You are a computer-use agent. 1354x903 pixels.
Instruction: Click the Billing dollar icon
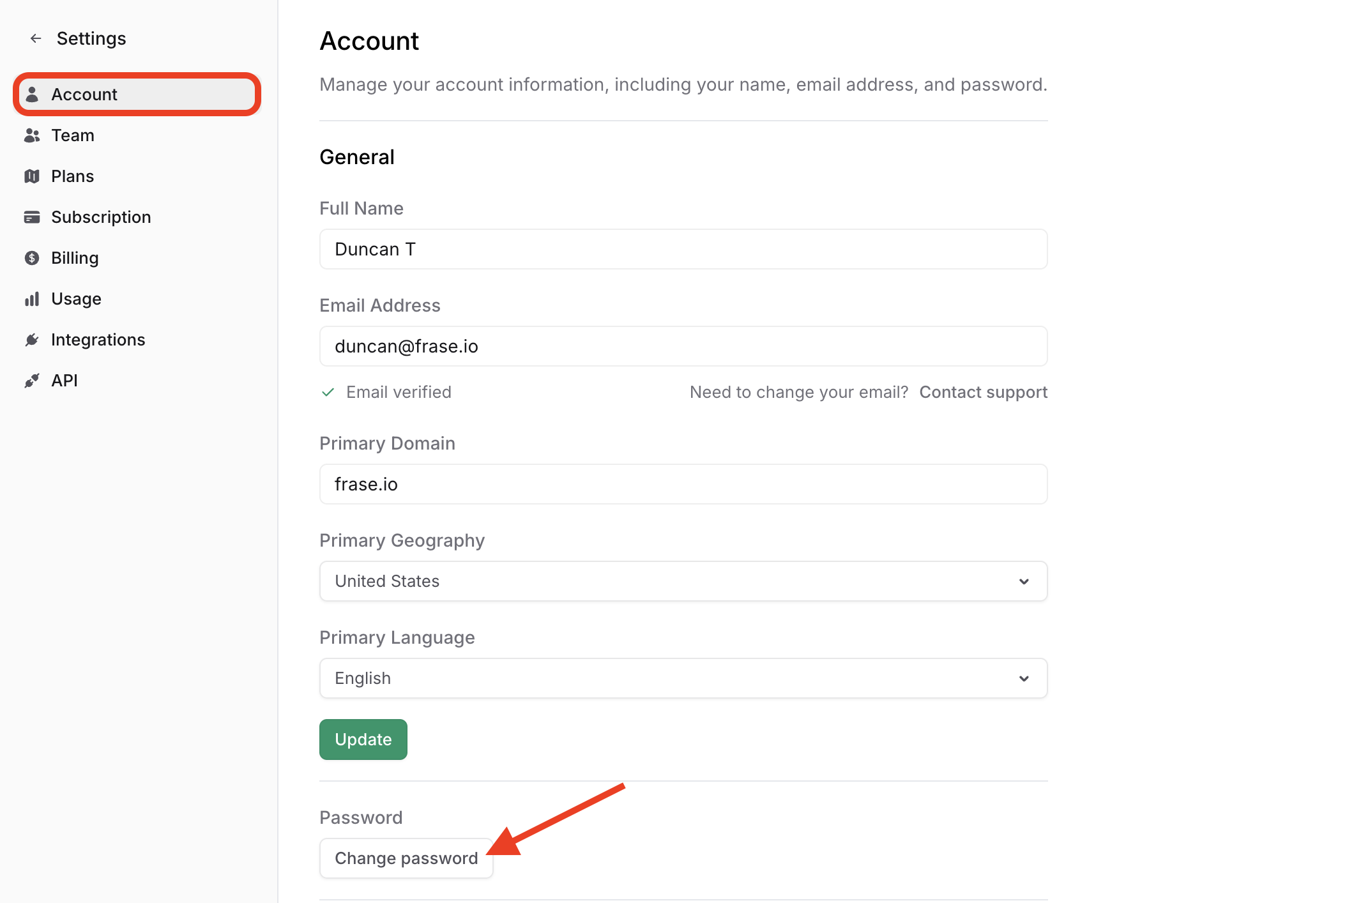[x=32, y=258]
